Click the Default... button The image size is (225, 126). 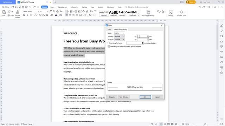point(112,97)
